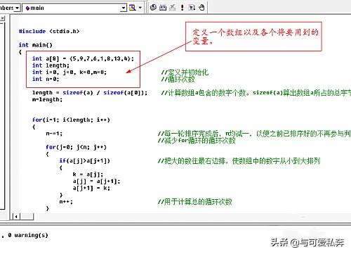351x254 pixels.
Task: Click the //循环次数 comment
Action: (x=178, y=80)
